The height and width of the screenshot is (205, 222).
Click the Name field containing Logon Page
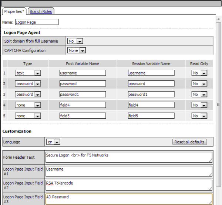(37, 22)
